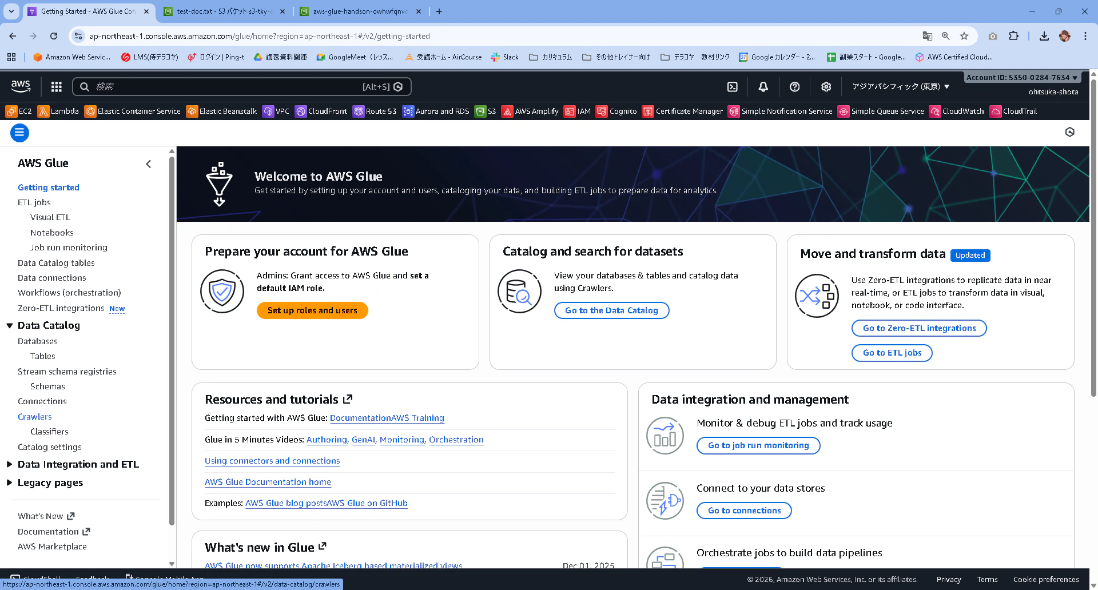Click Go to Zero-ETL integrations button
Image resolution: width=1098 pixels, height=590 pixels.
(919, 328)
